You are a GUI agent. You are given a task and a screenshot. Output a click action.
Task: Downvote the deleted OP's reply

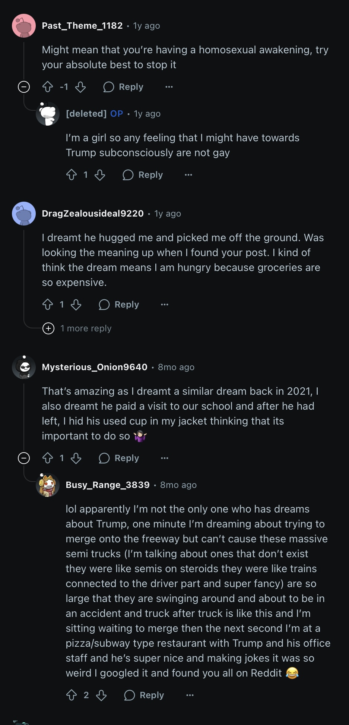click(x=100, y=175)
